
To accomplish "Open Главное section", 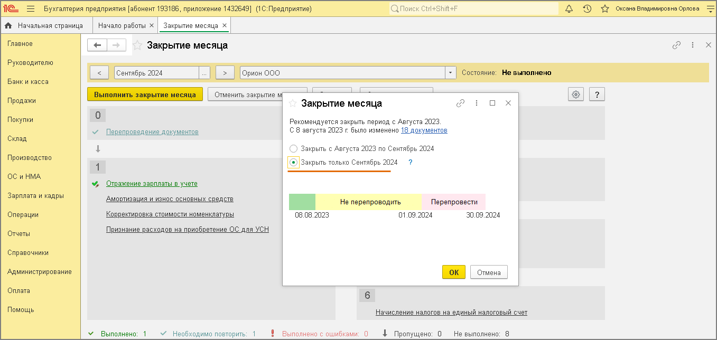I will point(20,44).
